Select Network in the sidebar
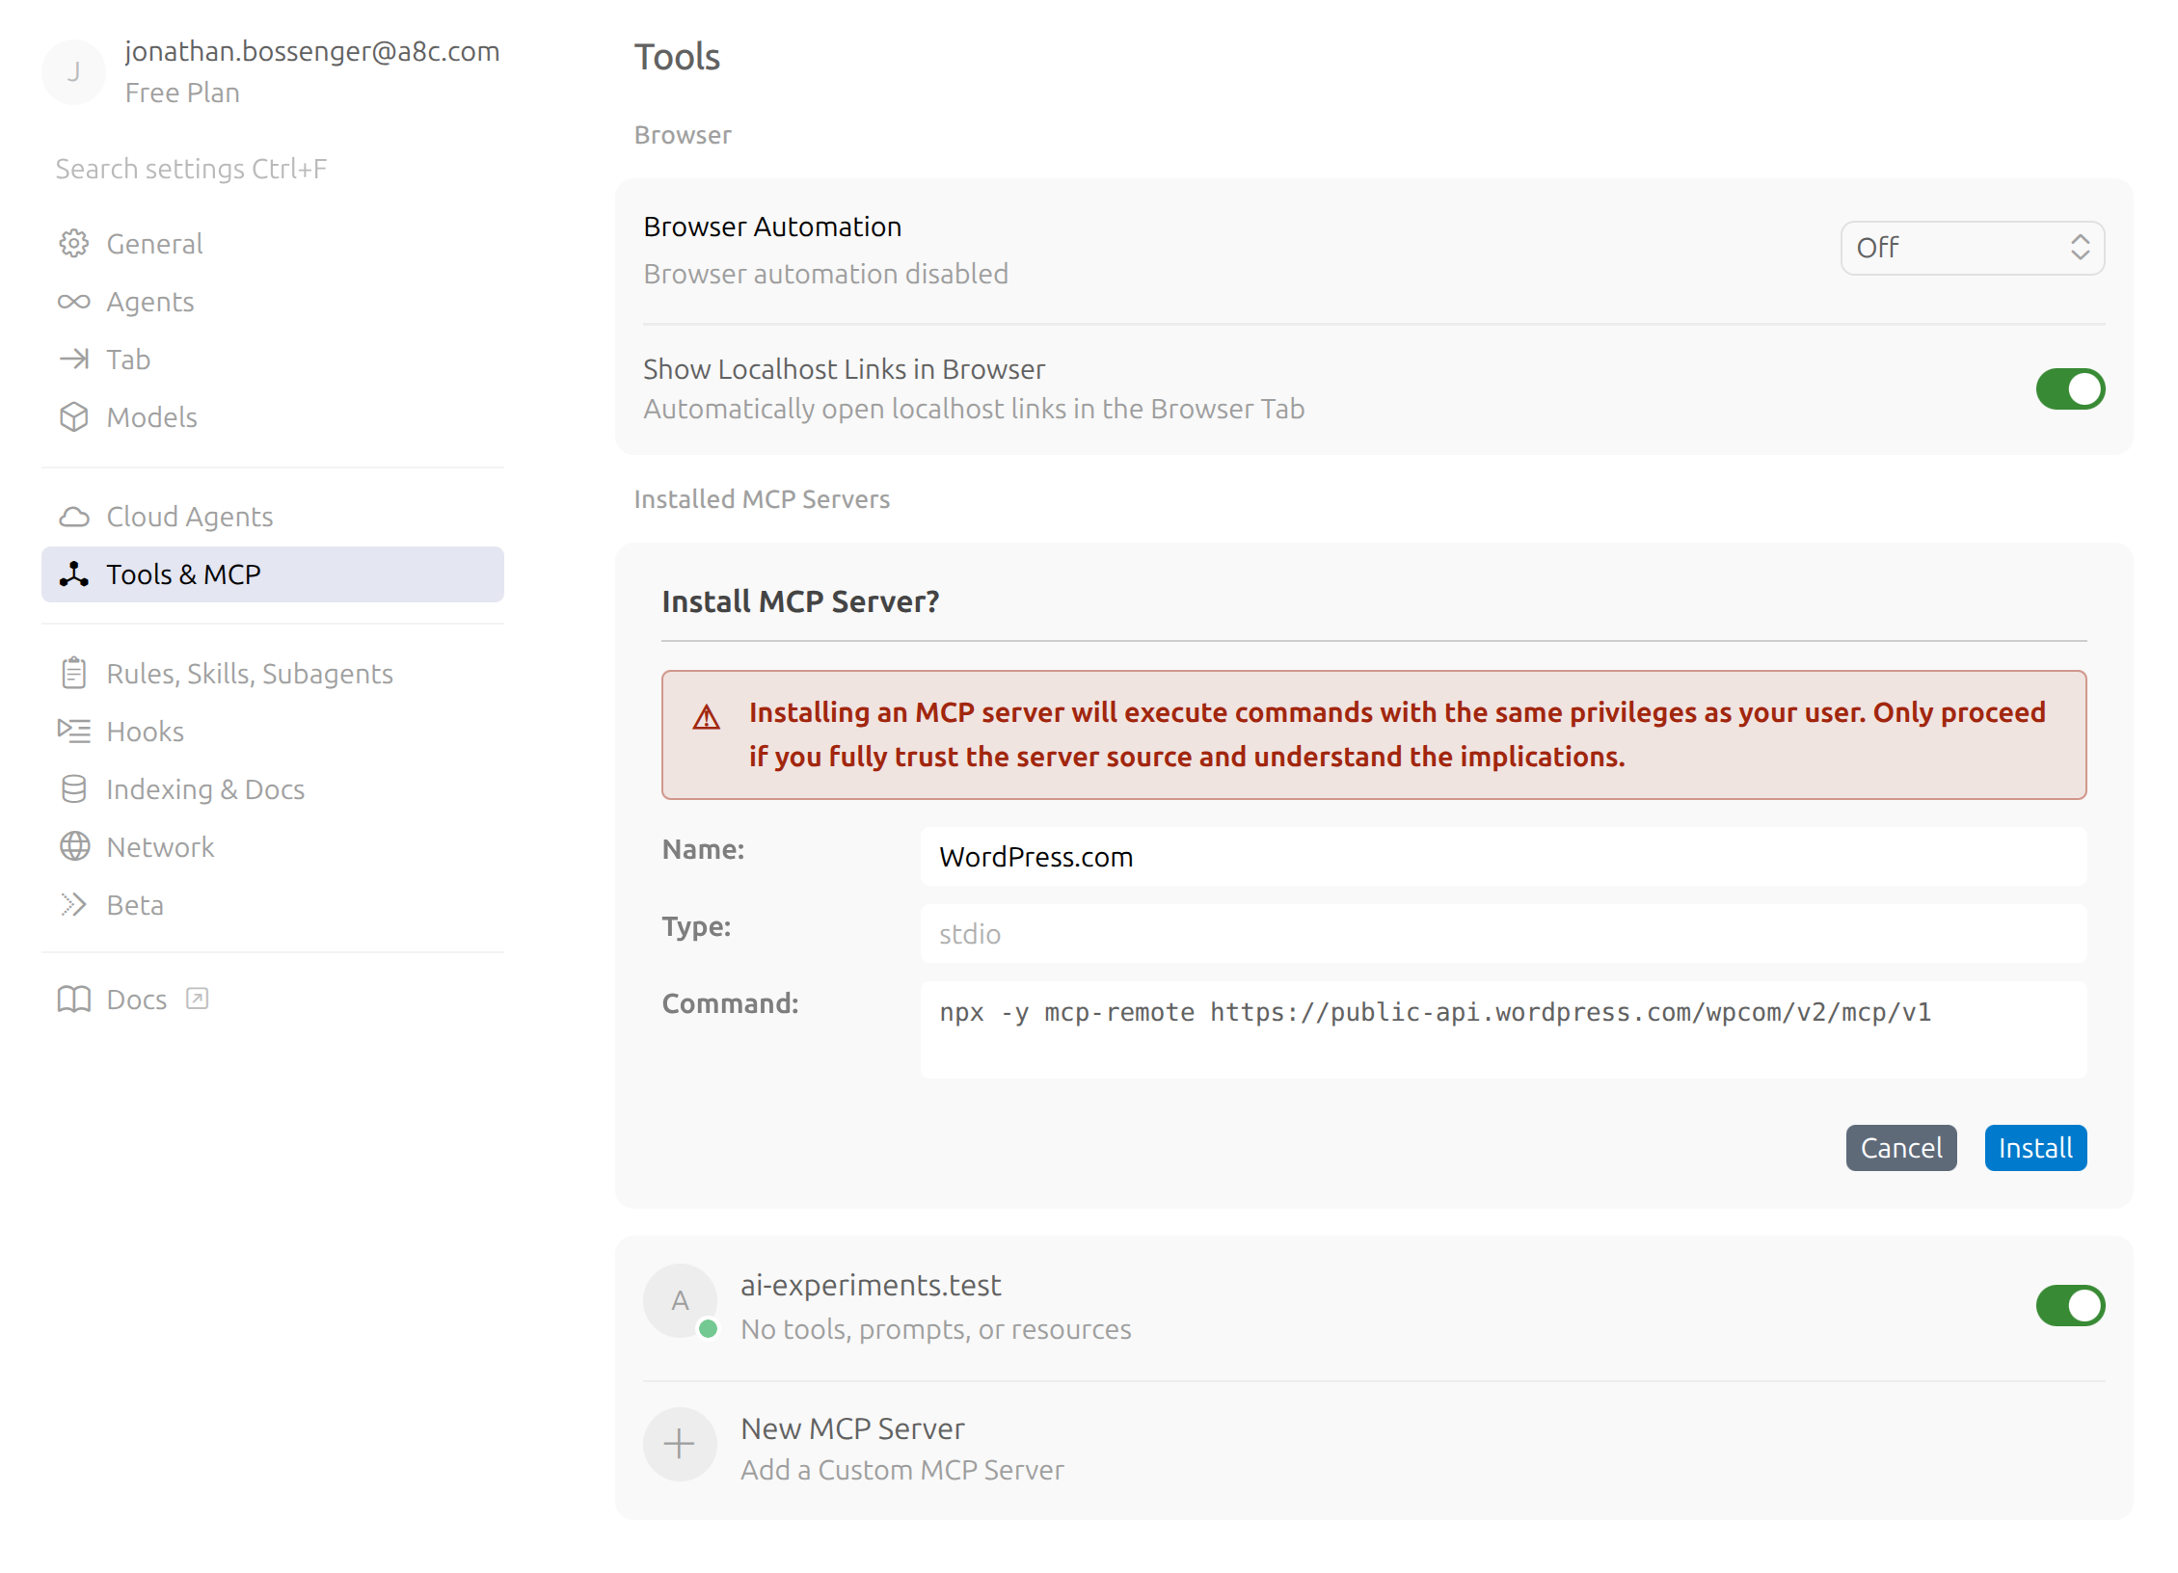Viewport: 2178px width, 1573px height. 273,846
